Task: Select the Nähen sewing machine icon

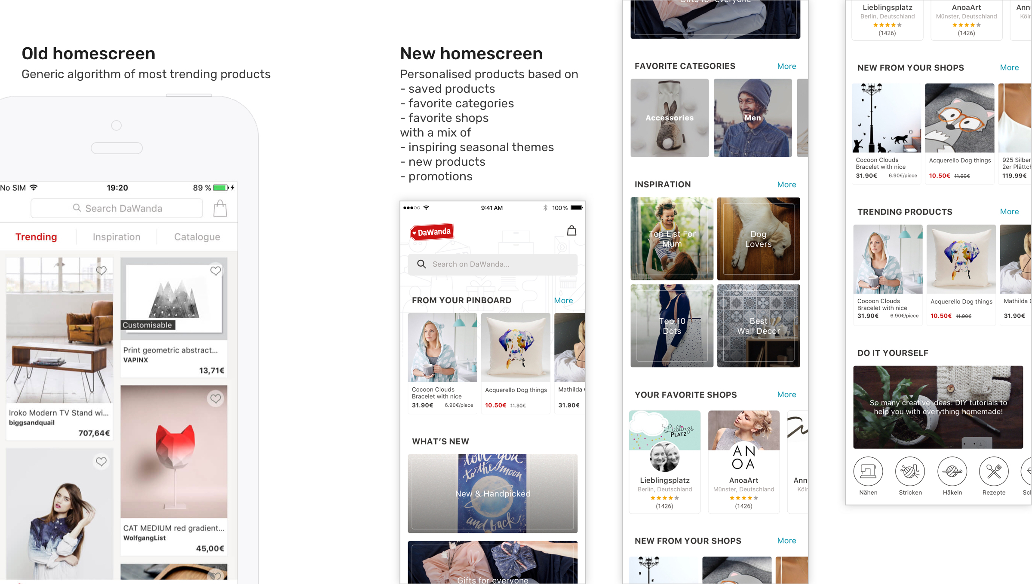Action: coord(868,471)
